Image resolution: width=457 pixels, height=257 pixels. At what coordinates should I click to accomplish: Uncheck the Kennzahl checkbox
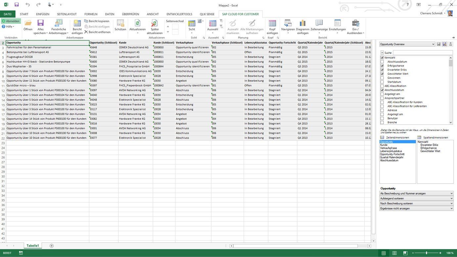pyautogui.click(x=382, y=58)
